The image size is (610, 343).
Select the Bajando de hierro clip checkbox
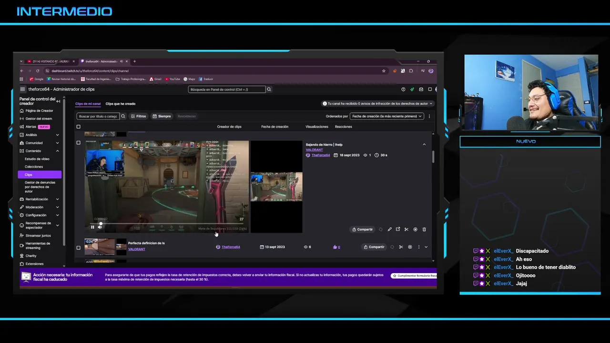click(79, 143)
